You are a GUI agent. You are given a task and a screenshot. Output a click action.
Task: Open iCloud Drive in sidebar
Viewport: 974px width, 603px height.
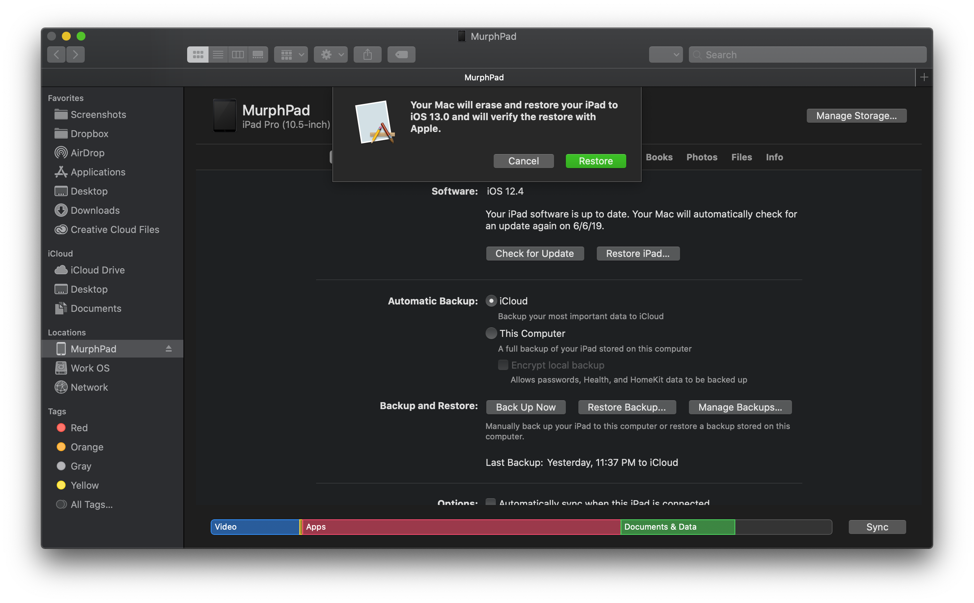(x=112, y=270)
